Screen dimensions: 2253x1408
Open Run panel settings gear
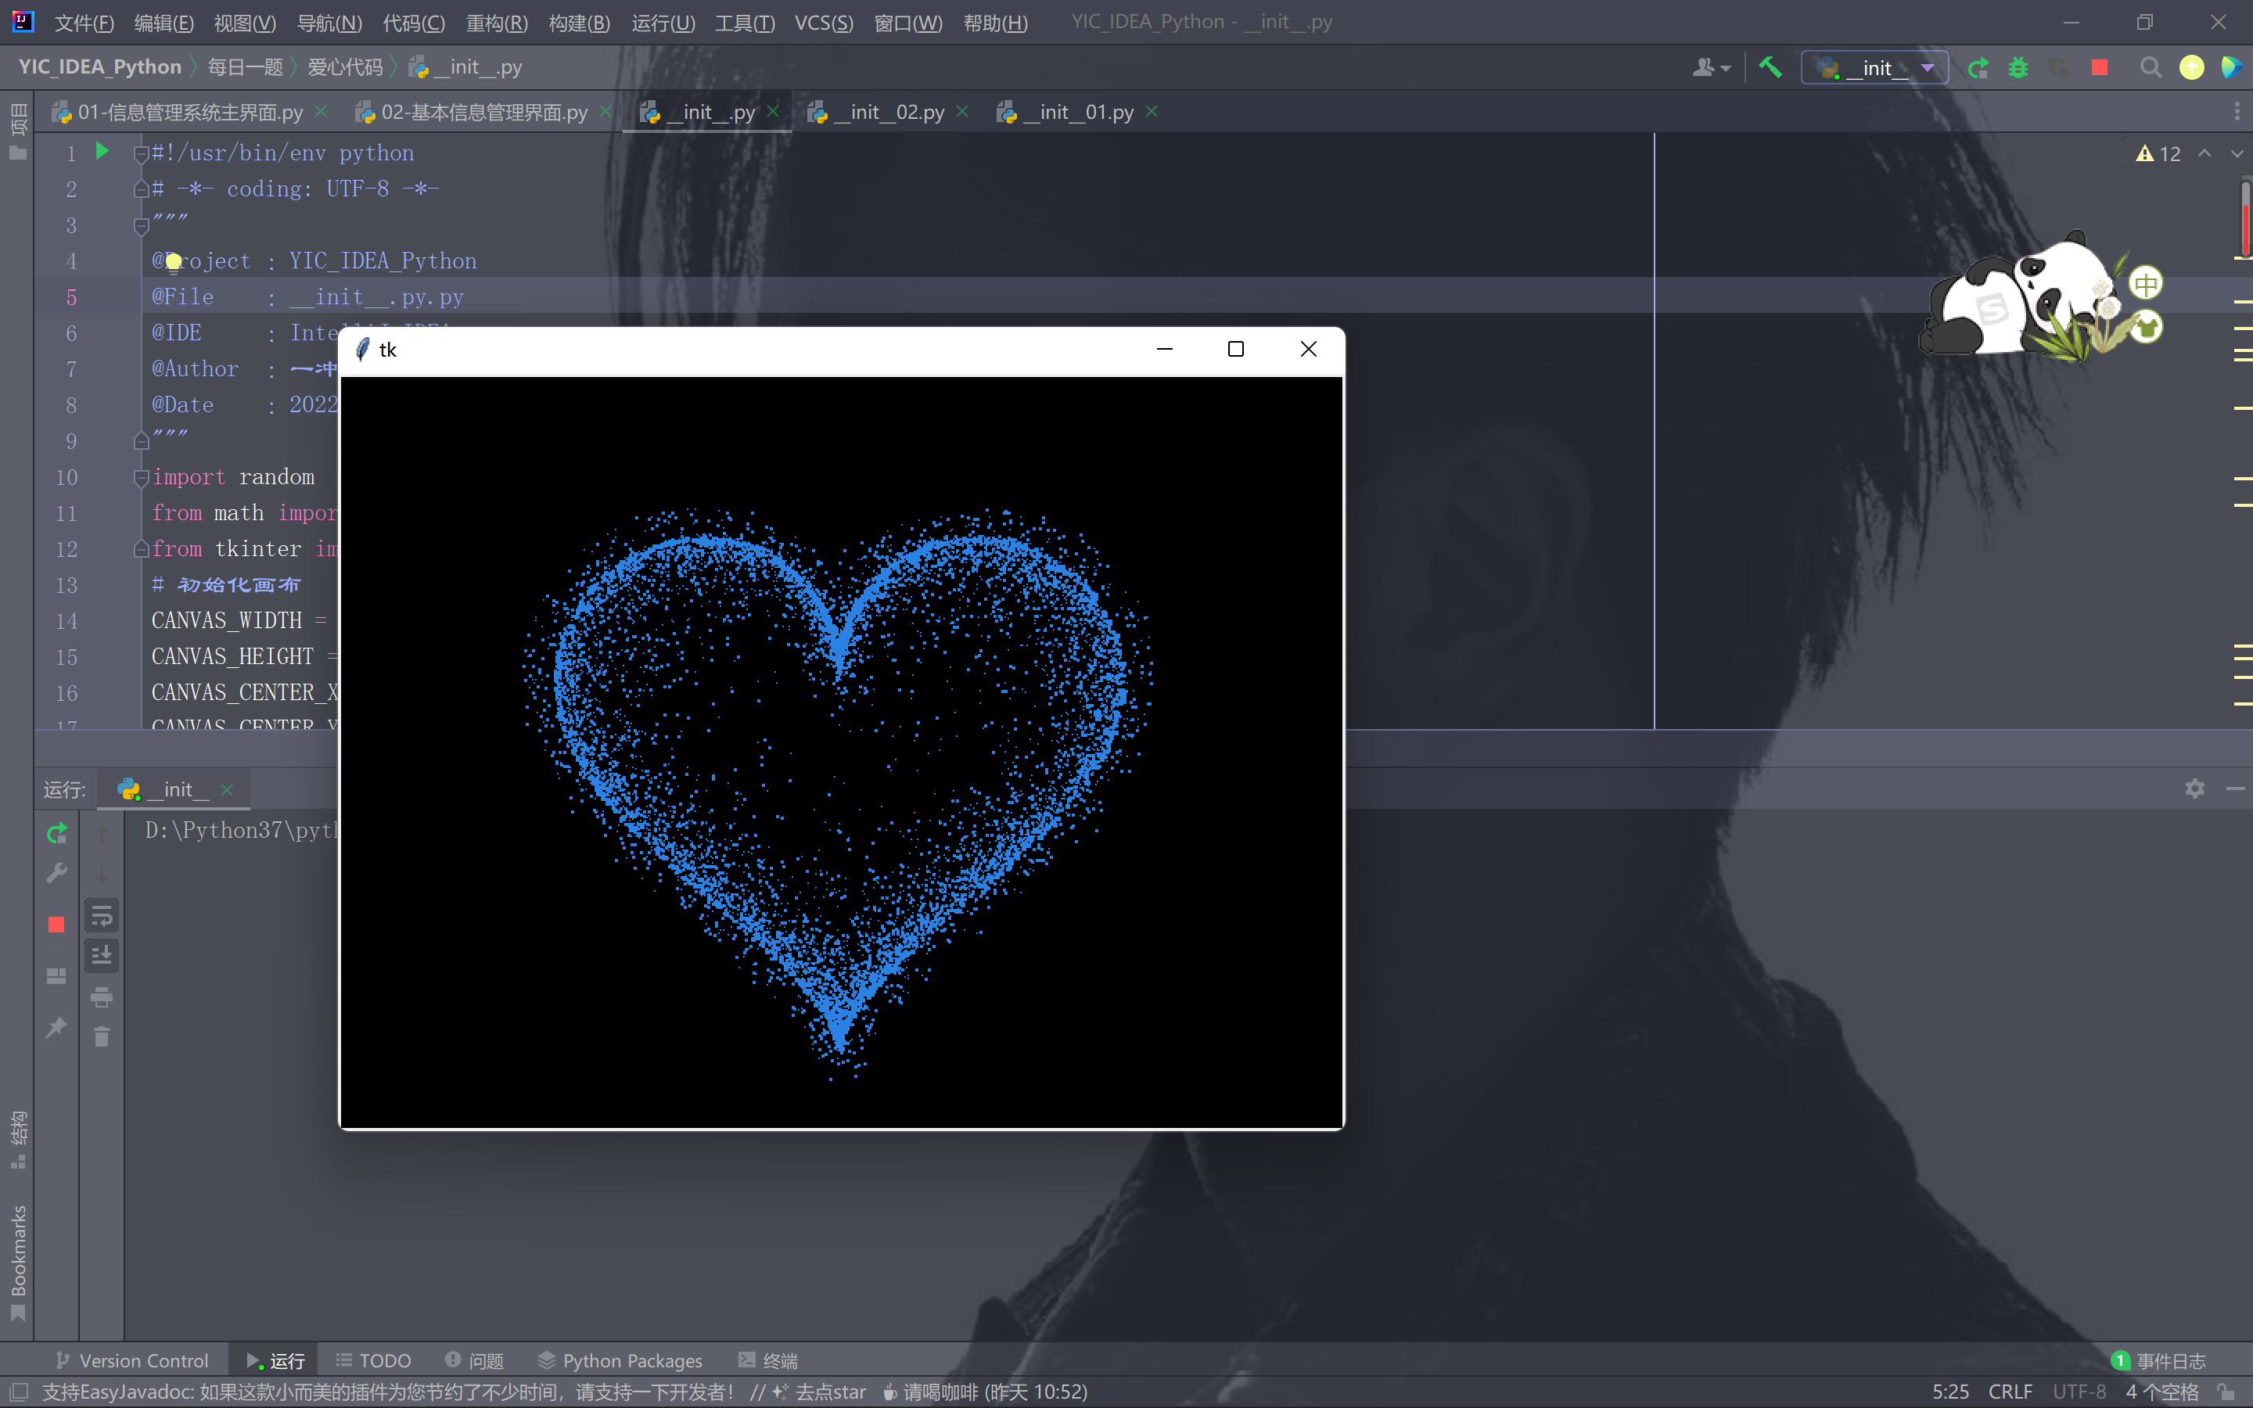click(2194, 788)
